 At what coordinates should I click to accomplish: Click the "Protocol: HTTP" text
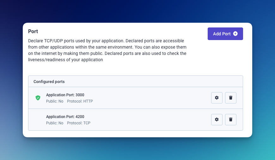tap(80, 101)
